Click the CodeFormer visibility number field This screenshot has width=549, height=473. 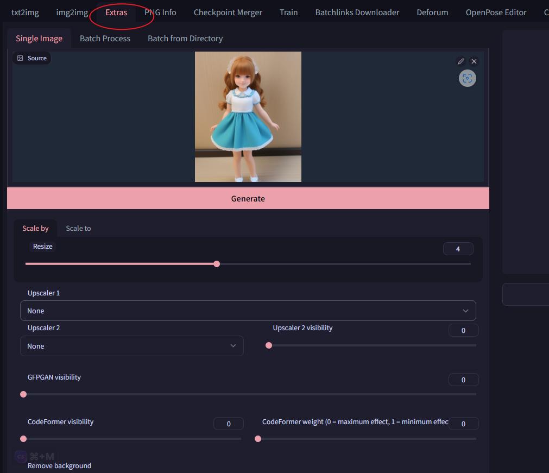point(228,424)
